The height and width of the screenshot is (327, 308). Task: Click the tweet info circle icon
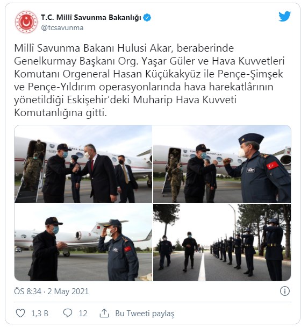click(x=285, y=291)
